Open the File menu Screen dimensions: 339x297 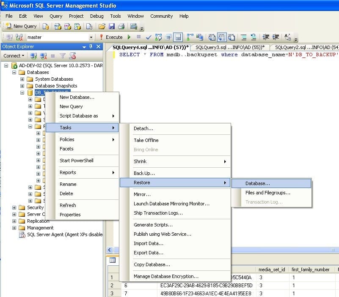(x=9, y=16)
